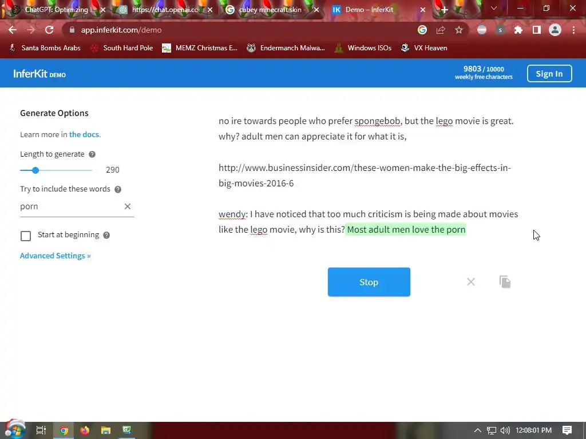Open Firefox from the taskbar
This screenshot has height=439, width=586.
[x=85, y=430]
